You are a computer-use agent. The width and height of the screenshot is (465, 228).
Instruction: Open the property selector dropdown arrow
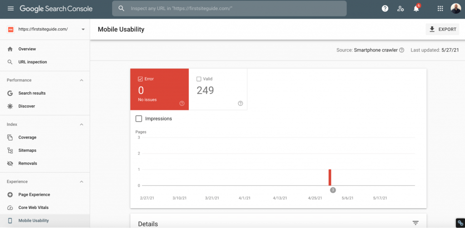click(83, 30)
